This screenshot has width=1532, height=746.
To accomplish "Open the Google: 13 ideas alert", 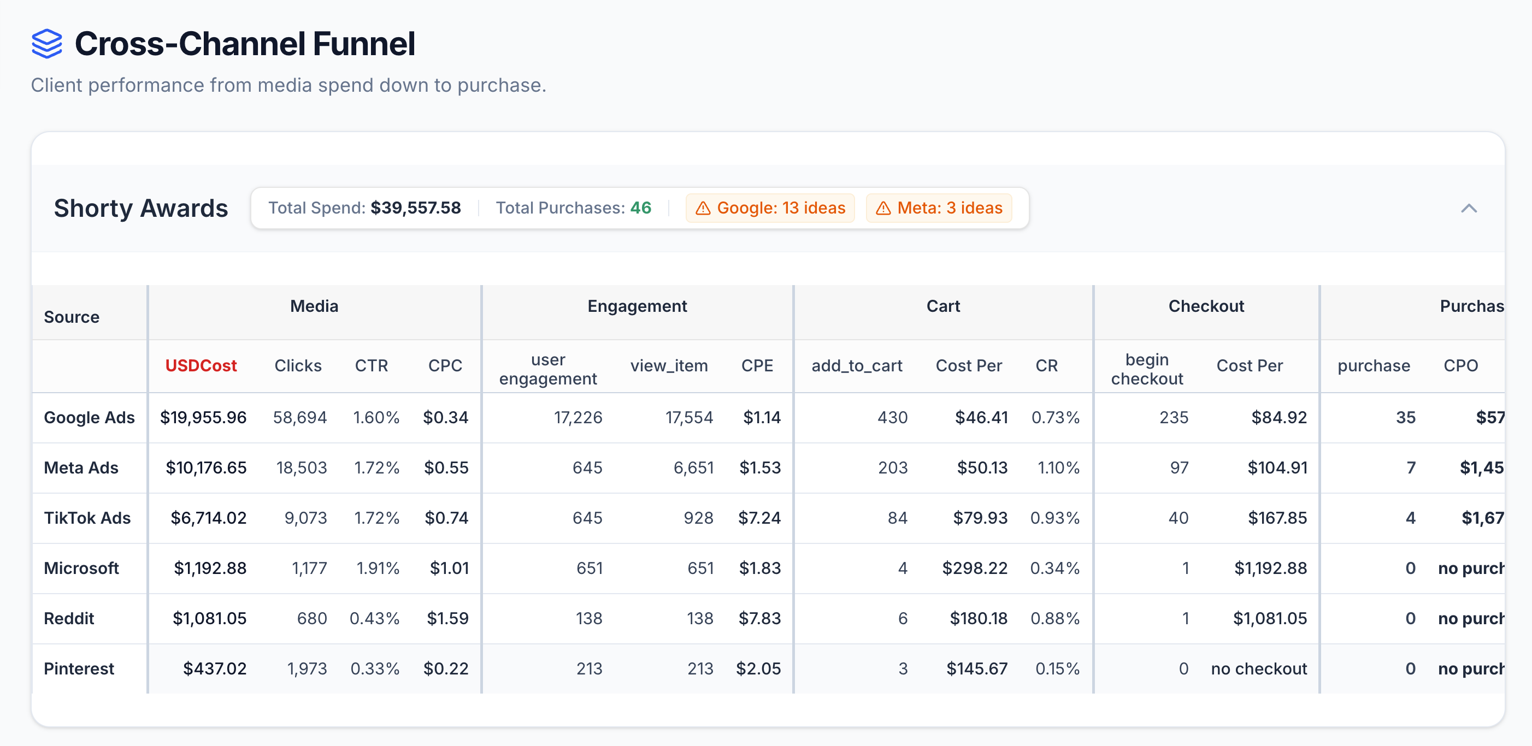I will click(x=770, y=208).
